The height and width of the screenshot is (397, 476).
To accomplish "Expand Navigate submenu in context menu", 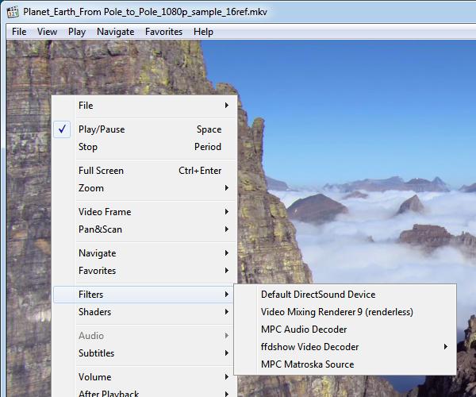I will coord(144,253).
